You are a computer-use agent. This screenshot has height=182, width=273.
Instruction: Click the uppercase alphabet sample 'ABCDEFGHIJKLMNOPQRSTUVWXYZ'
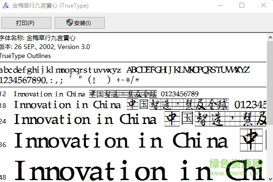pyautogui.click(x=188, y=70)
